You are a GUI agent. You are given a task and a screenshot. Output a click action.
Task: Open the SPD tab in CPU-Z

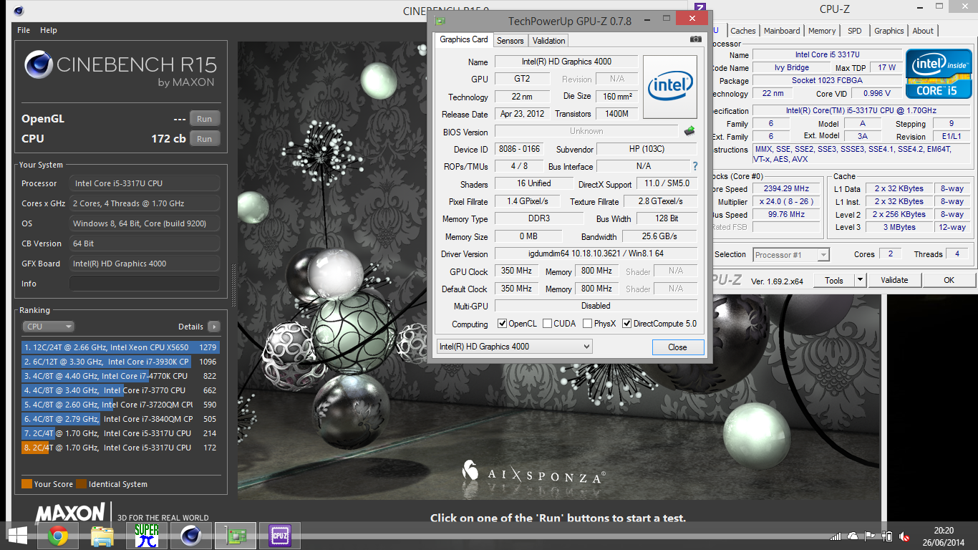855,31
